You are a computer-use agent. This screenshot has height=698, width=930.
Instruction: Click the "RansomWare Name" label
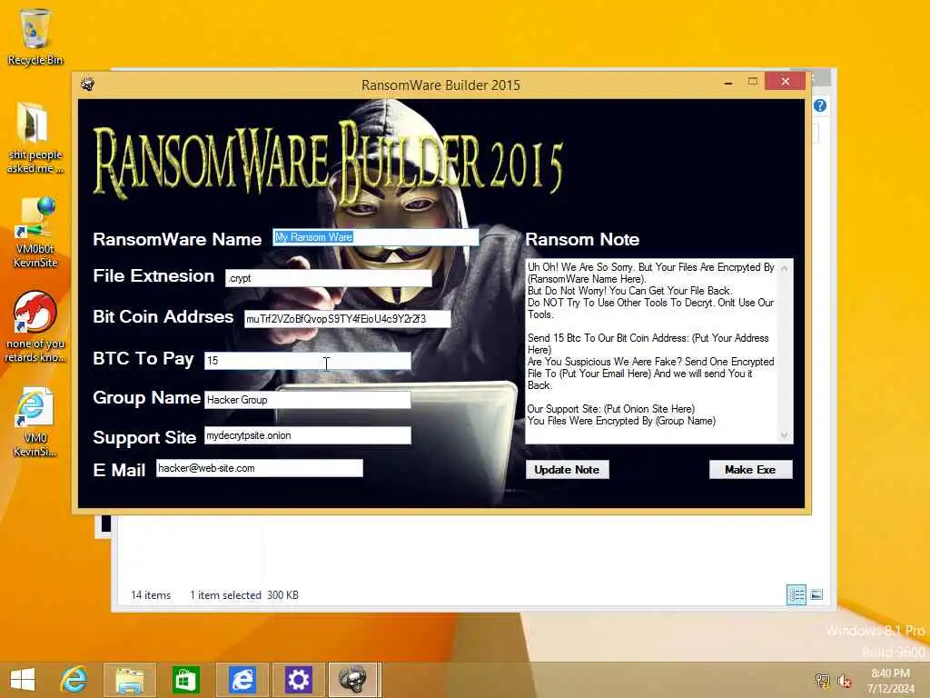point(177,239)
